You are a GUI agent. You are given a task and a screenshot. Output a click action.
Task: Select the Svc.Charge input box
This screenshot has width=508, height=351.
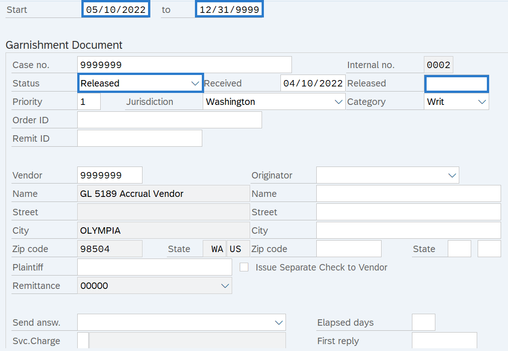(x=82, y=340)
